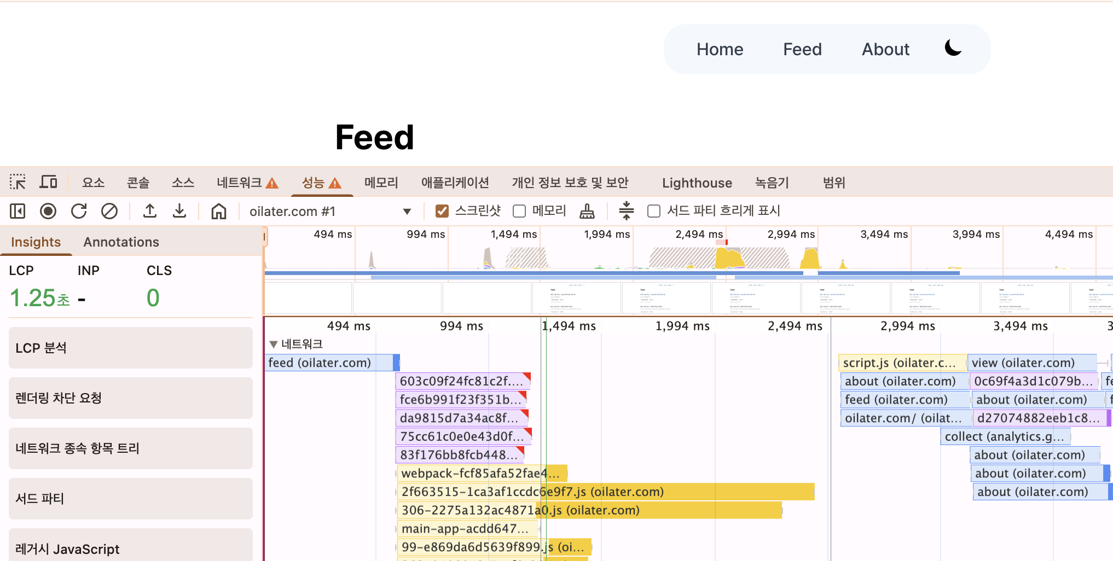Open the About nav link

(885, 49)
